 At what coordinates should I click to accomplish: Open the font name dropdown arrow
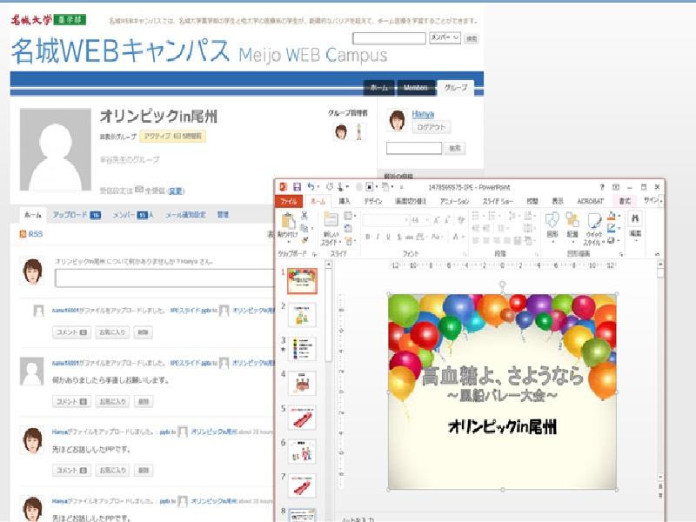(406, 220)
